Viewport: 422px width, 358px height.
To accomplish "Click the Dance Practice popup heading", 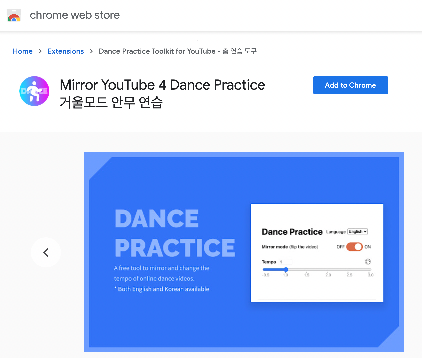I will pyautogui.click(x=292, y=232).
